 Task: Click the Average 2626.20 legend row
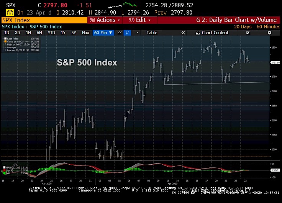(21, 47)
